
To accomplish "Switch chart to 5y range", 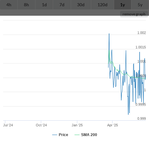I will pyautogui.click(x=140, y=5).
